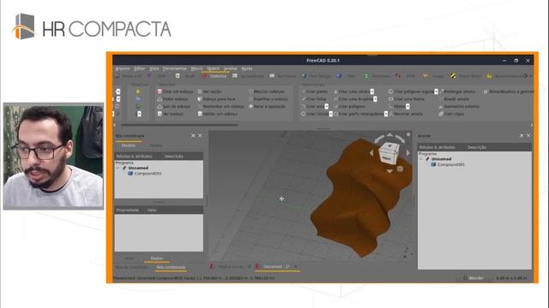
Task: Open the Ferramentas menu
Action: 174,68
